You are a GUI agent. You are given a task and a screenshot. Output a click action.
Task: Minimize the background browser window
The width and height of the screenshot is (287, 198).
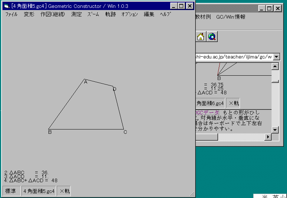(263, 9)
